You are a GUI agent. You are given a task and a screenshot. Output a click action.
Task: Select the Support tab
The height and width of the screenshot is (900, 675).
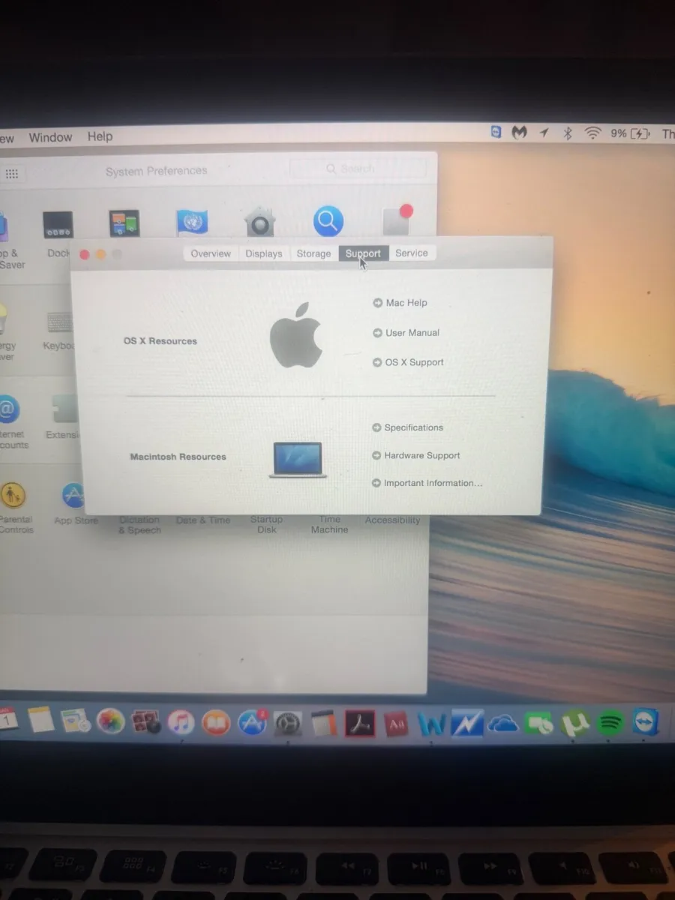point(363,253)
